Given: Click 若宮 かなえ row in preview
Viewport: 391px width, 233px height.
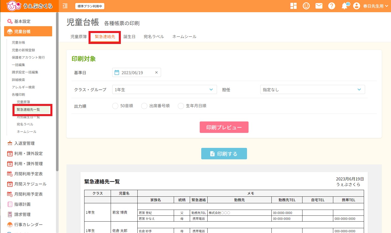Looking at the screenshot, I should [x=147, y=219].
